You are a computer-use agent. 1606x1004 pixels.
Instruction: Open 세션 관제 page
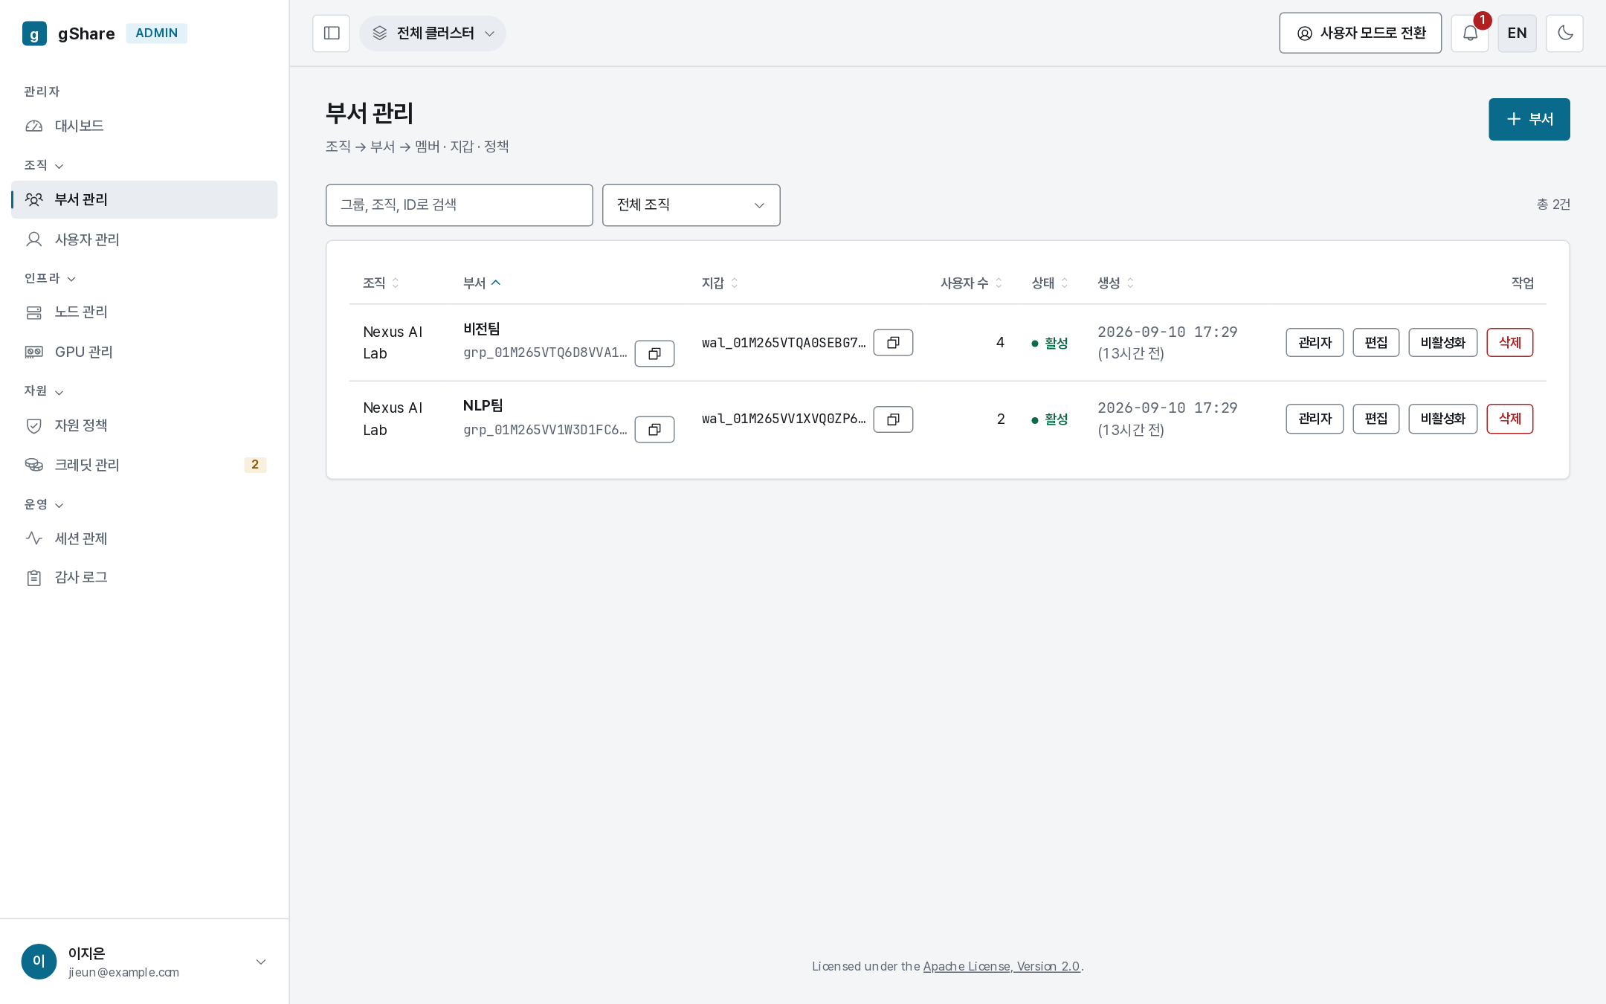coord(144,538)
